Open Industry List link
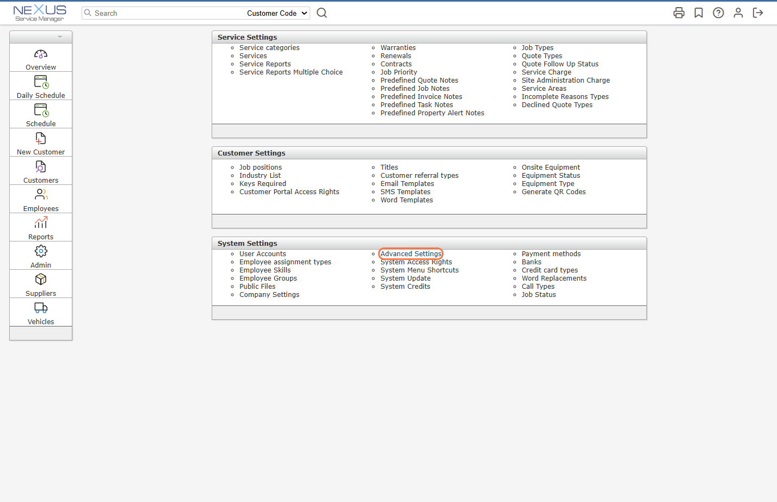The width and height of the screenshot is (777, 502). (260, 176)
